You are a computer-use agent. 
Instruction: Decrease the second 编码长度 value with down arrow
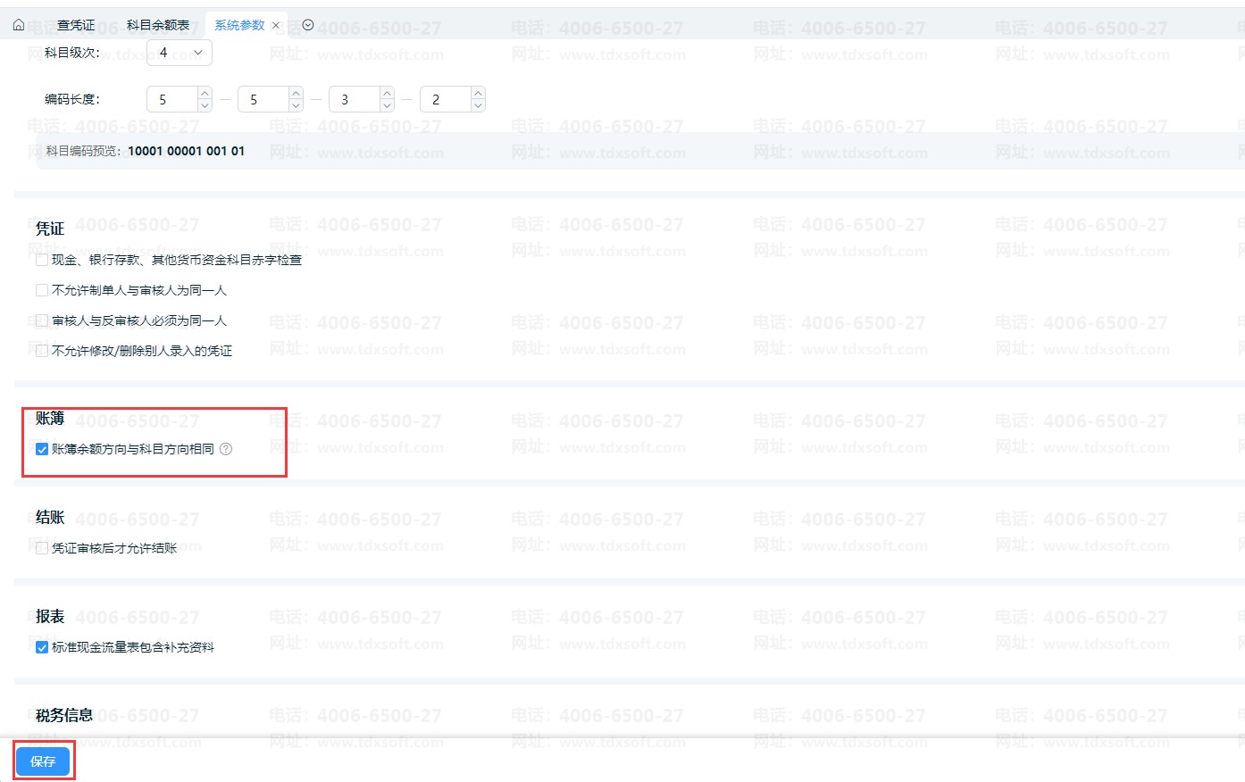(x=296, y=105)
